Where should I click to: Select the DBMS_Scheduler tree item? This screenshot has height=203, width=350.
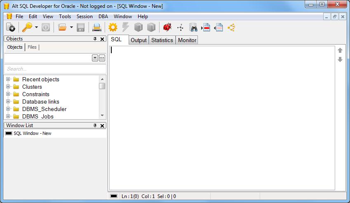click(45, 109)
